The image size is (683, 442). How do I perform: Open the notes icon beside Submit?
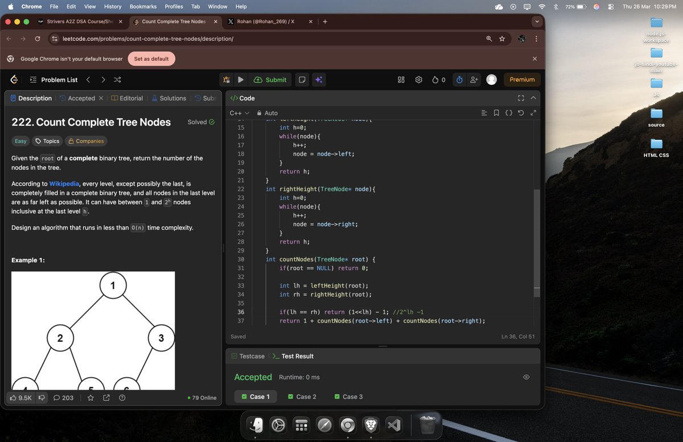point(302,80)
